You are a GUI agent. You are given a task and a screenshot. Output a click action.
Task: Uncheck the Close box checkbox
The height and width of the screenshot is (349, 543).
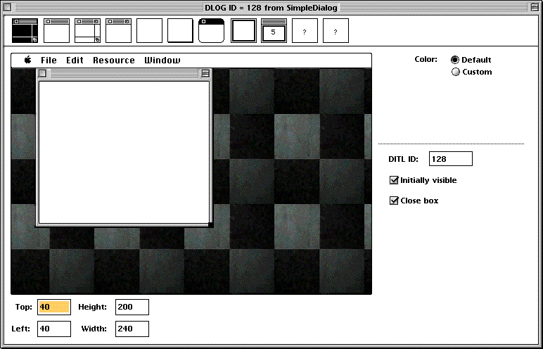pos(394,201)
